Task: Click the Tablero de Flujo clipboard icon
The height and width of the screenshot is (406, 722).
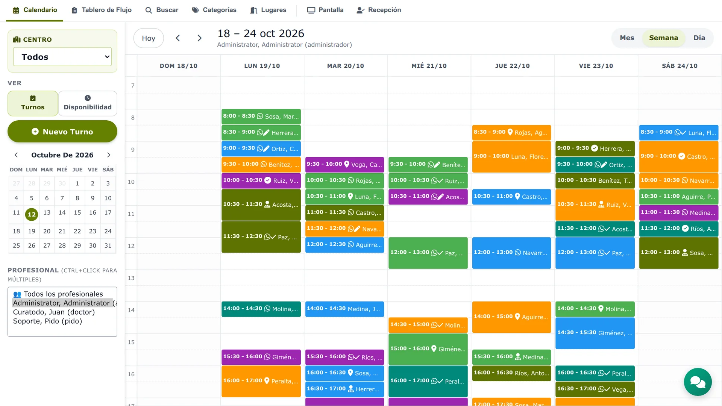Action: 74,10
